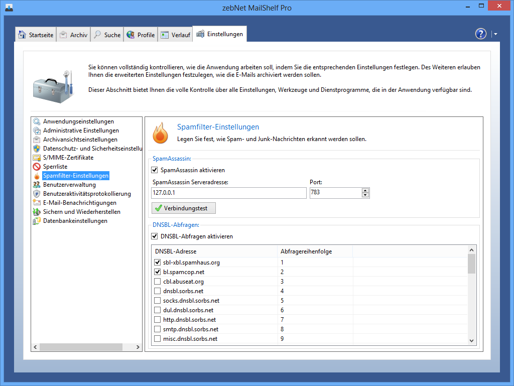This screenshot has height=386, width=514.
Task: Select Administrative Einstellungen in the settings list
Action: click(x=81, y=131)
